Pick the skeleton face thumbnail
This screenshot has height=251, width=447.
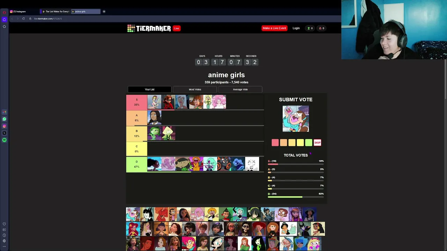point(245,229)
